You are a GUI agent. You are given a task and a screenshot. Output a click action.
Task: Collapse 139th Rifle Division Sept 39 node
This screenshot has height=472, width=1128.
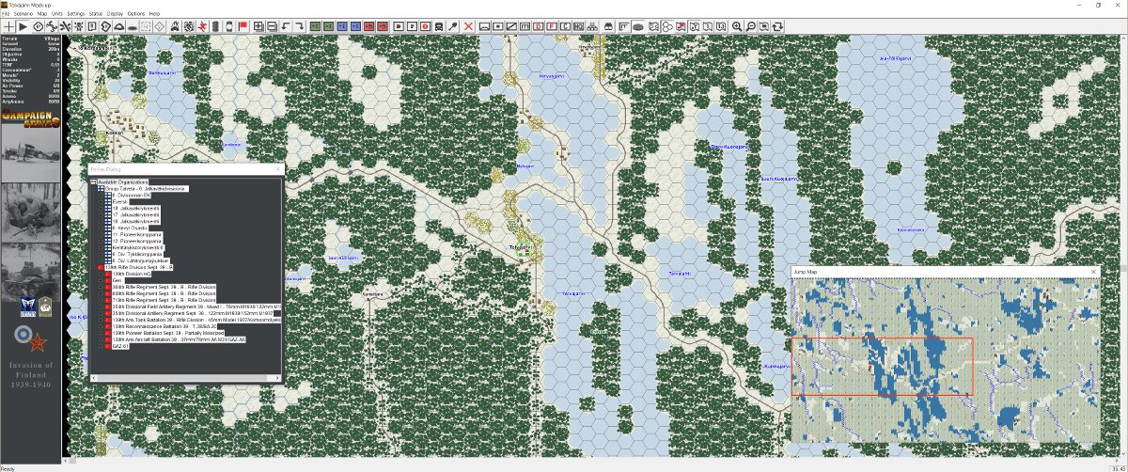click(x=94, y=267)
